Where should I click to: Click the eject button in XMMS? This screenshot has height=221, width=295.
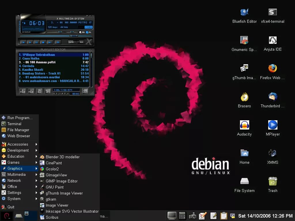(x=58, y=42)
